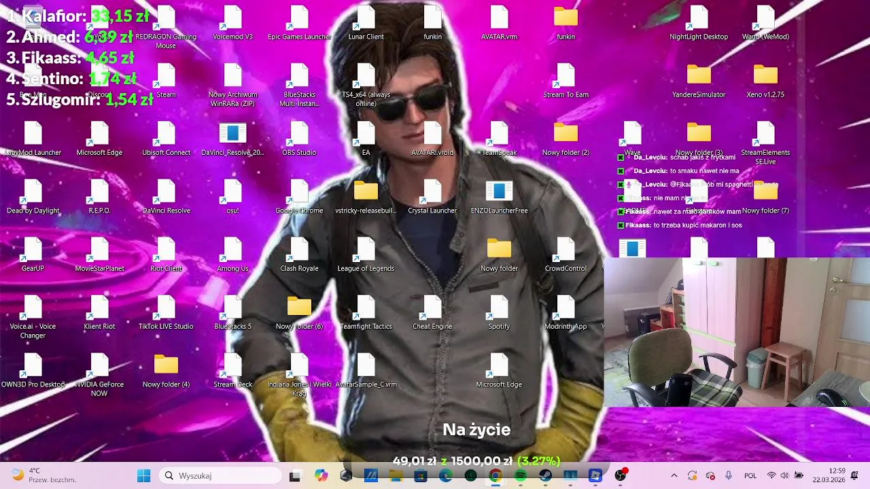Open the Riot Client shortcut
Screen dimensions: 870x489
click(x=166, y=254)
